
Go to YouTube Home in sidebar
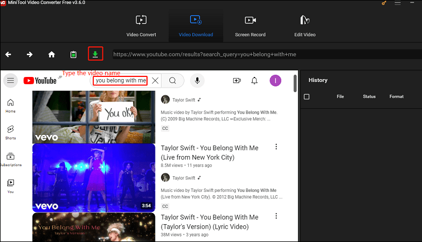tap(11, 106)
